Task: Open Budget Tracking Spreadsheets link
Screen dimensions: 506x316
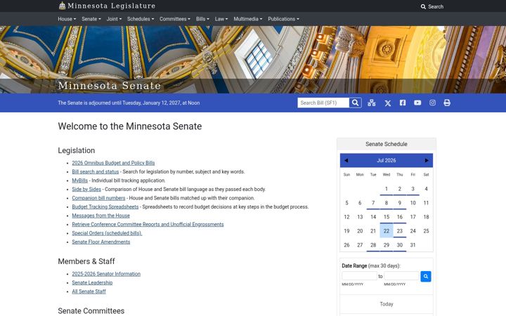Action: pyautogui.click(x=105, y=206)
